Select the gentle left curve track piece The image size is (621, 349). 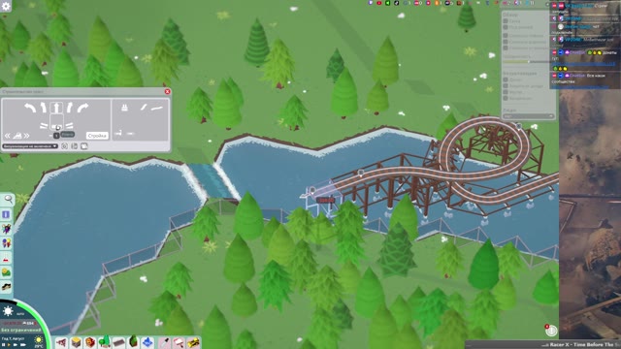point(43,108)
